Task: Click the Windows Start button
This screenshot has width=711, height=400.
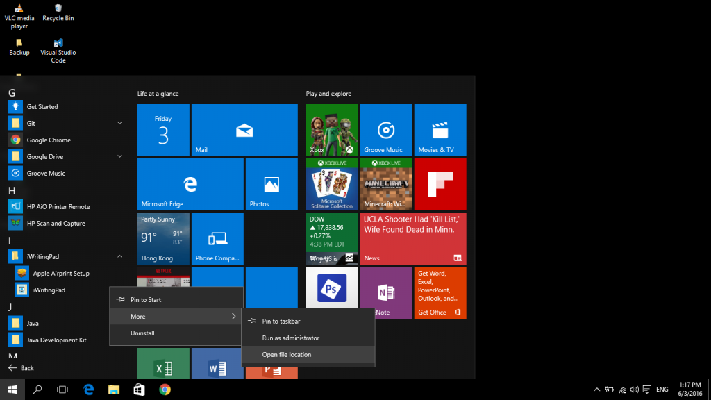Action: point(12,390)
